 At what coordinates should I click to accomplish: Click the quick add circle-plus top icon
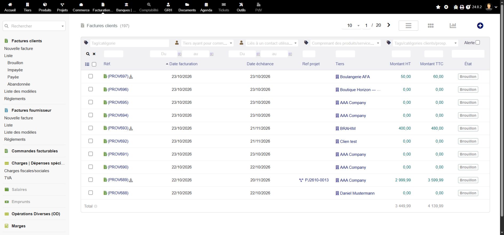coord(446,7)
